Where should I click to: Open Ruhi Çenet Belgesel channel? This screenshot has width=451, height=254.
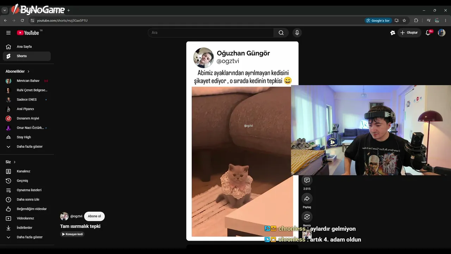[27, 90]
